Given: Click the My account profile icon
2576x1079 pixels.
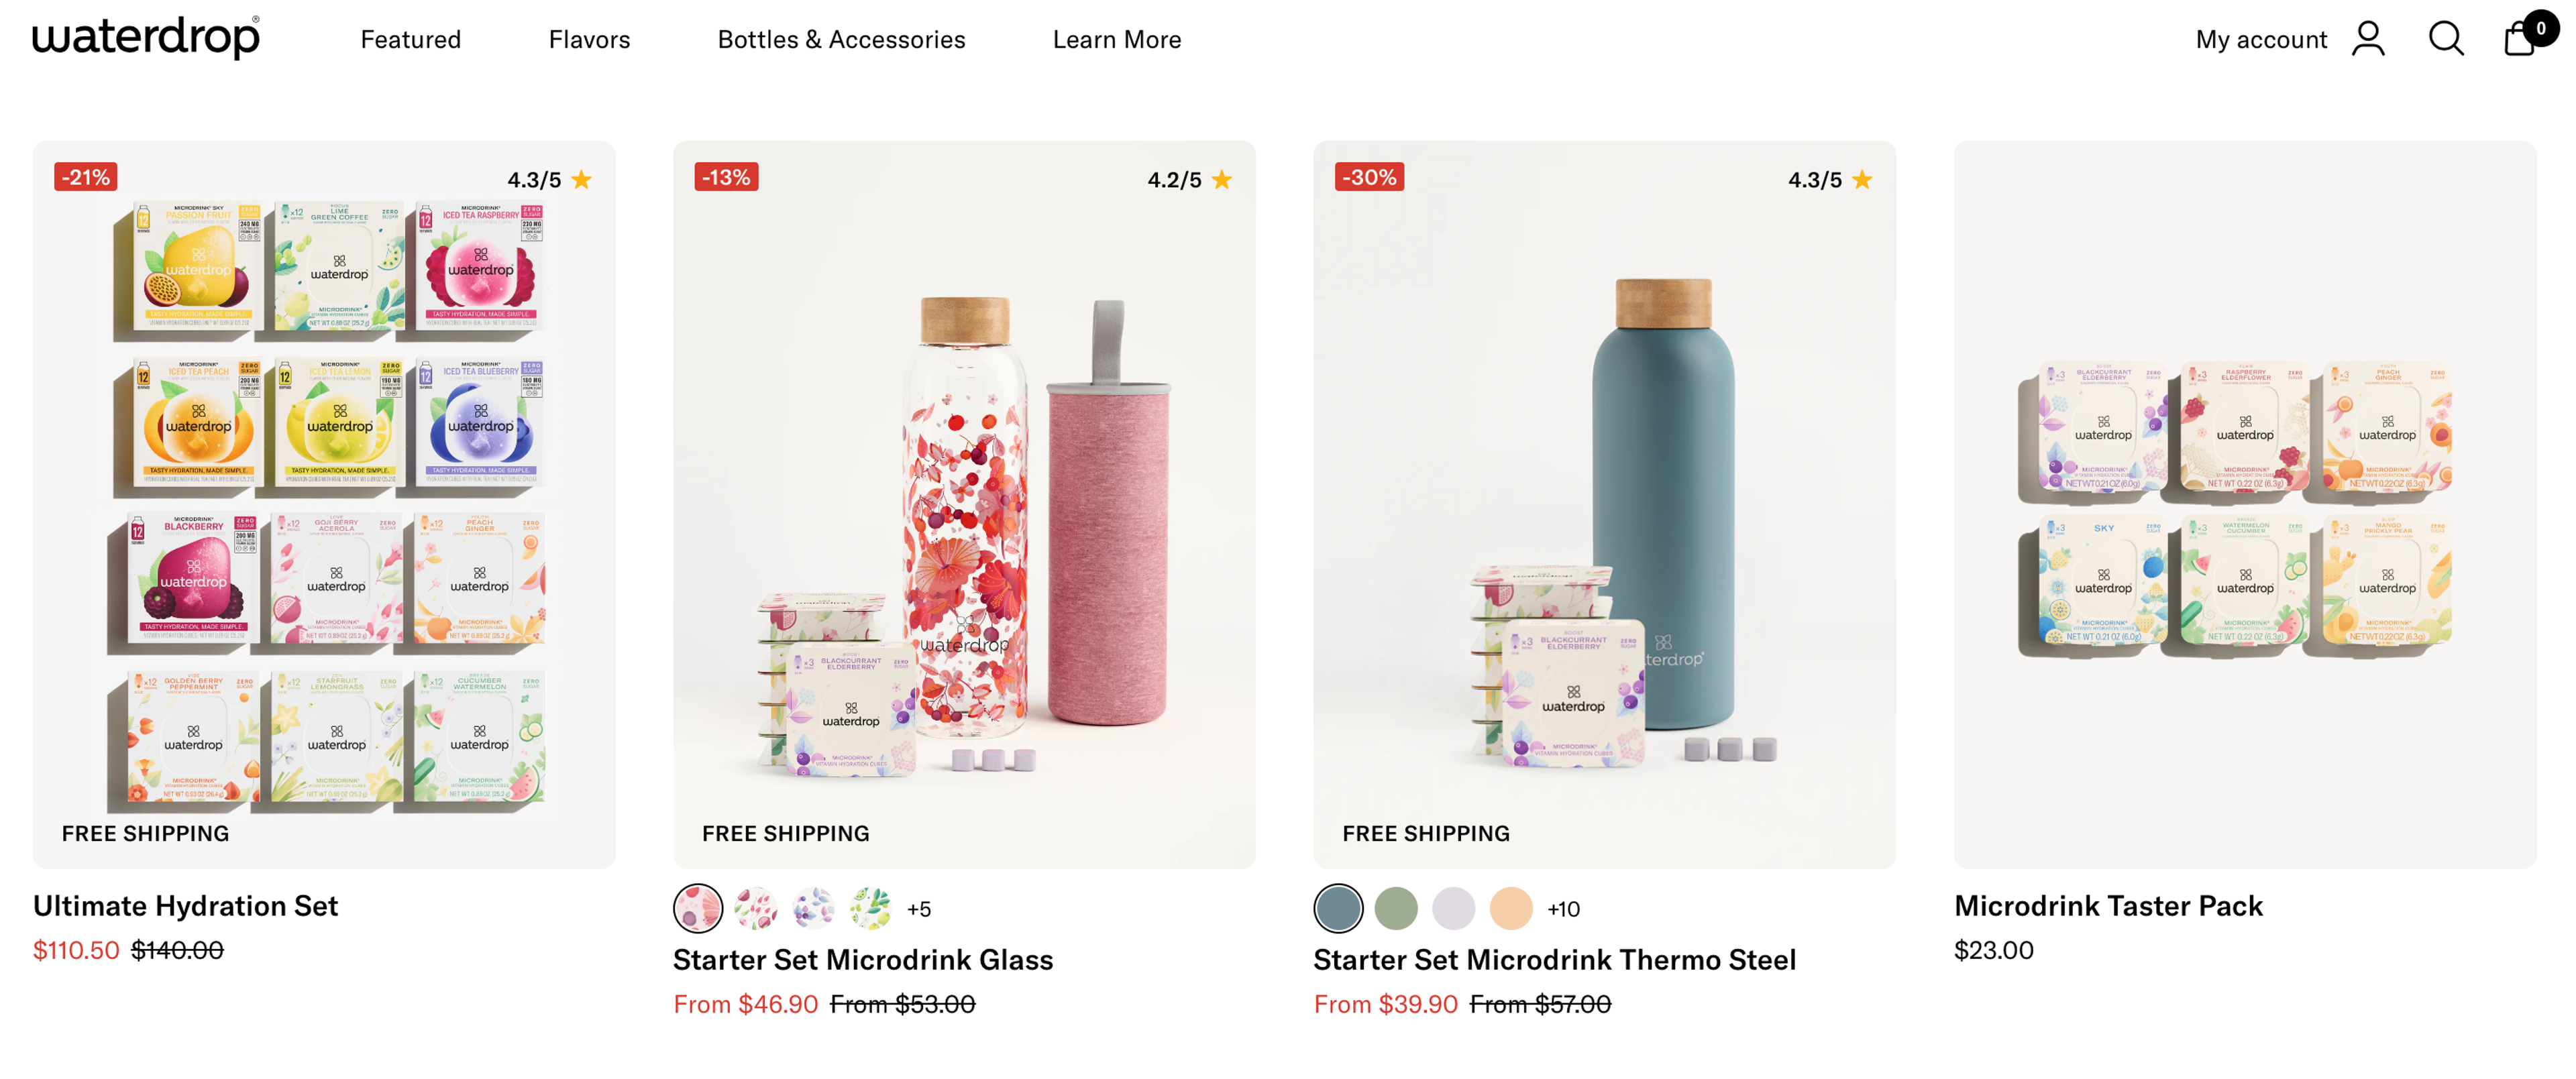Looking at the screenshot, I should (2367, 39).
